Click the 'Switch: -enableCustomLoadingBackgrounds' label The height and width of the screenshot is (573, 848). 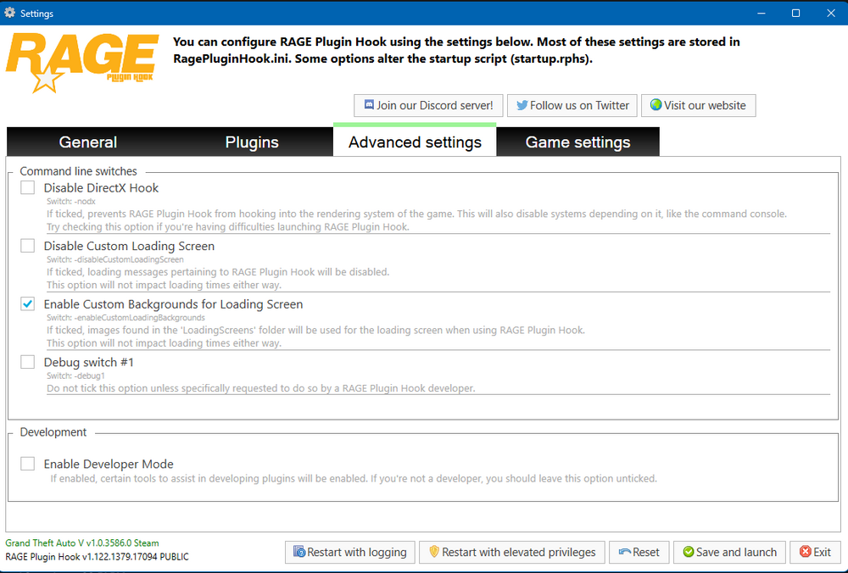pyautogui.click(x=126, y=317)
